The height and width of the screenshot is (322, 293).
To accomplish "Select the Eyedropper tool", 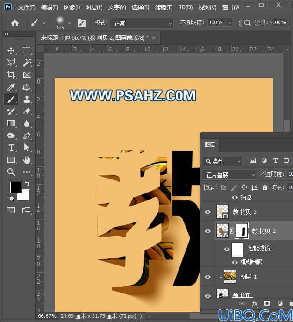I will (x=11, y=87).
